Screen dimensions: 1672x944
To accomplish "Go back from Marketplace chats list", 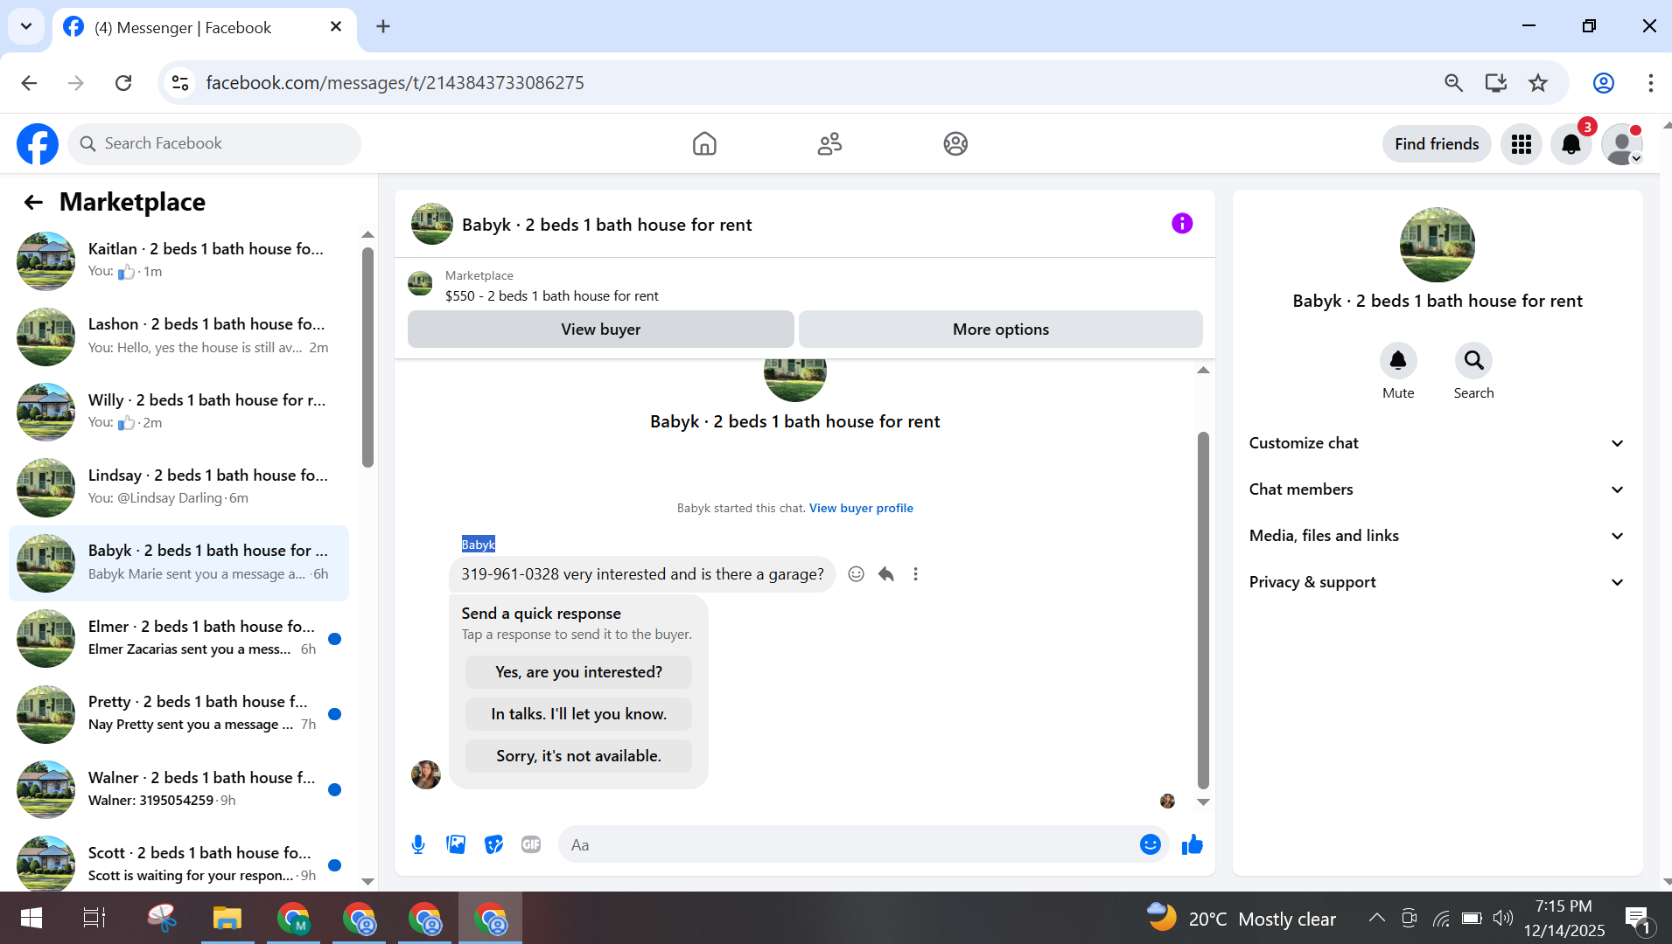I will [x=33, y=203].
